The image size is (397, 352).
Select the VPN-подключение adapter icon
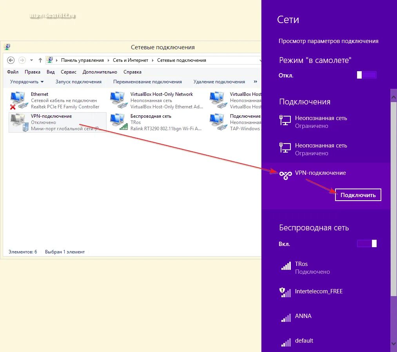(19, 122)
